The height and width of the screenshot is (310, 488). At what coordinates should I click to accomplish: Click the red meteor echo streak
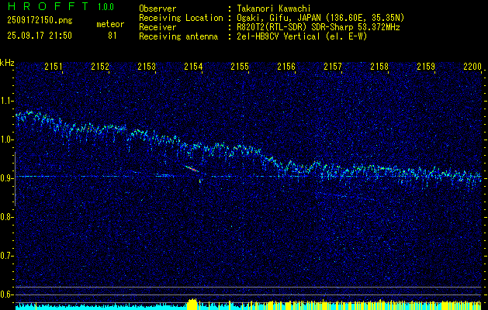click(192, 168)
